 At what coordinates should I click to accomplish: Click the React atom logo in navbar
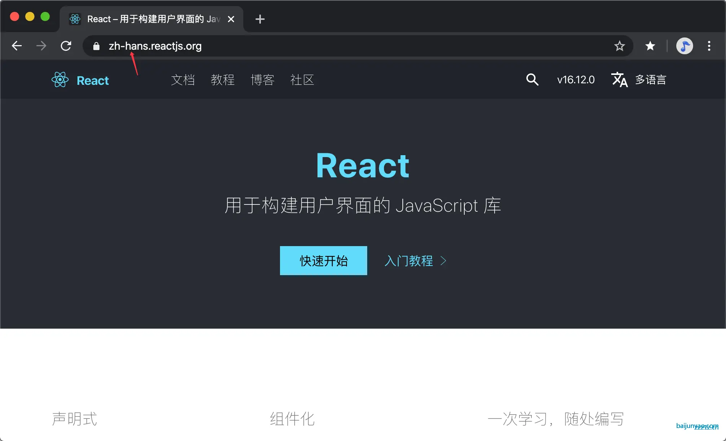tap(60, 80)
